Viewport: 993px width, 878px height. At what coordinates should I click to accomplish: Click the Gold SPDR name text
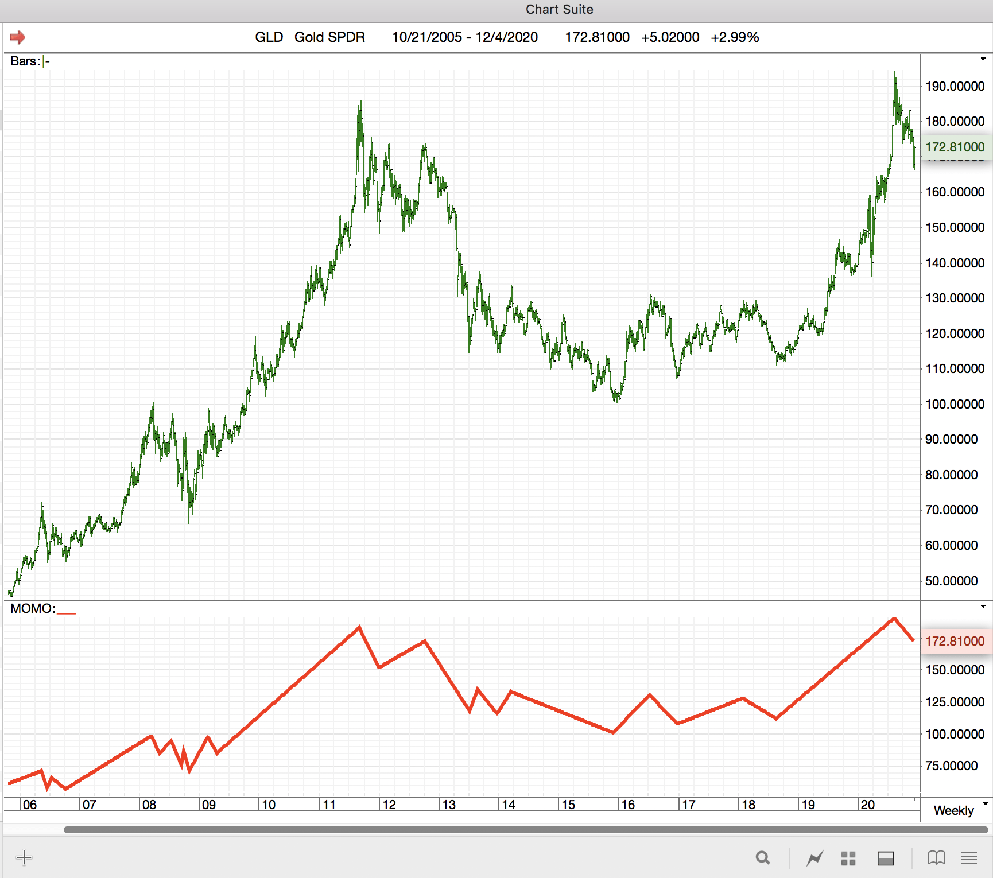(x=329, y=37)
